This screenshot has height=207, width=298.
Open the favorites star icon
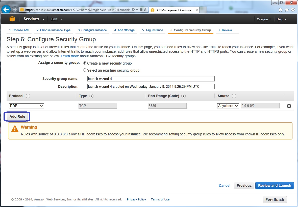click(287, 10)
